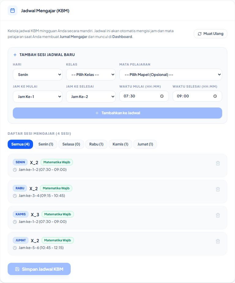The width and height of the screenshot is (235, 283).
Task: Click the Waktu Mulai 07:30 field
Action: coord(144,96)
